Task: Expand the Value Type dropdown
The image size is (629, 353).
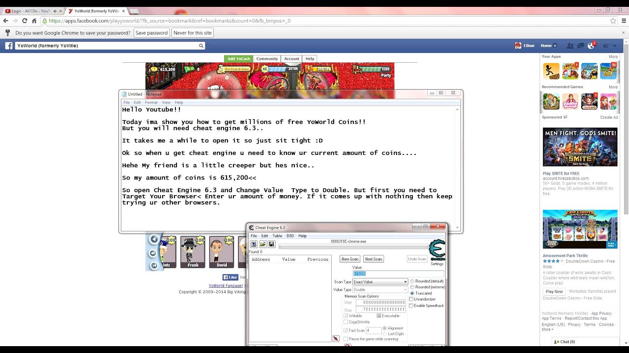Action: tap(405, 290)
